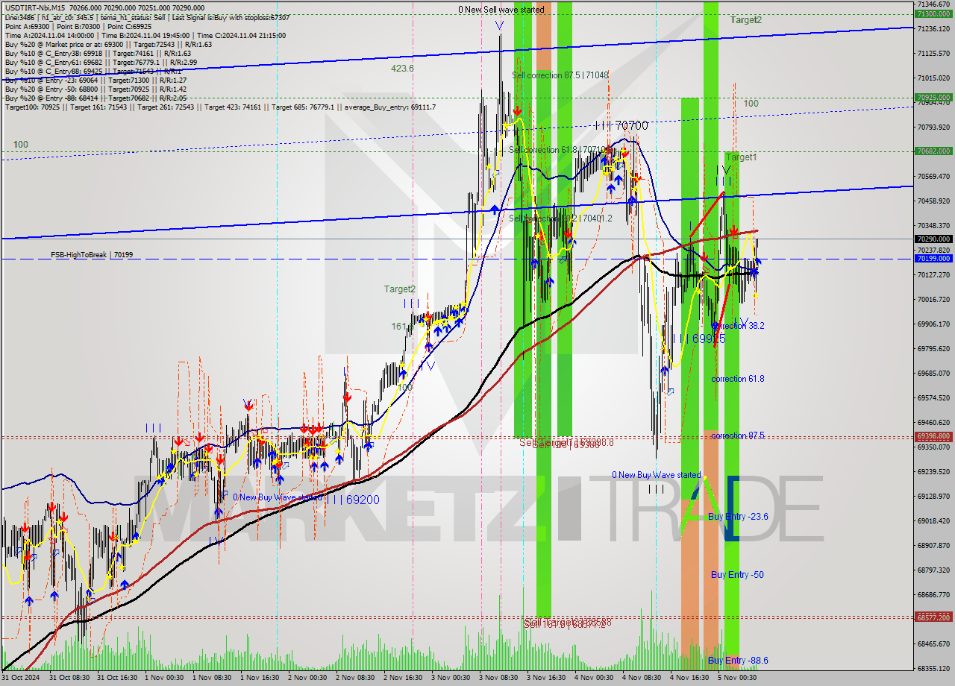Select the red 69398.800 price tag
This screenshot has height=686, width=955.
(933, 436)
